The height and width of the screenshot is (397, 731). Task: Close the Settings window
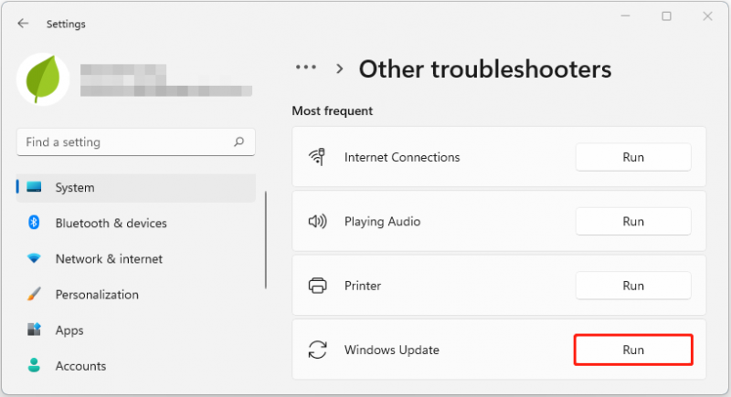[x=707, y=16]
